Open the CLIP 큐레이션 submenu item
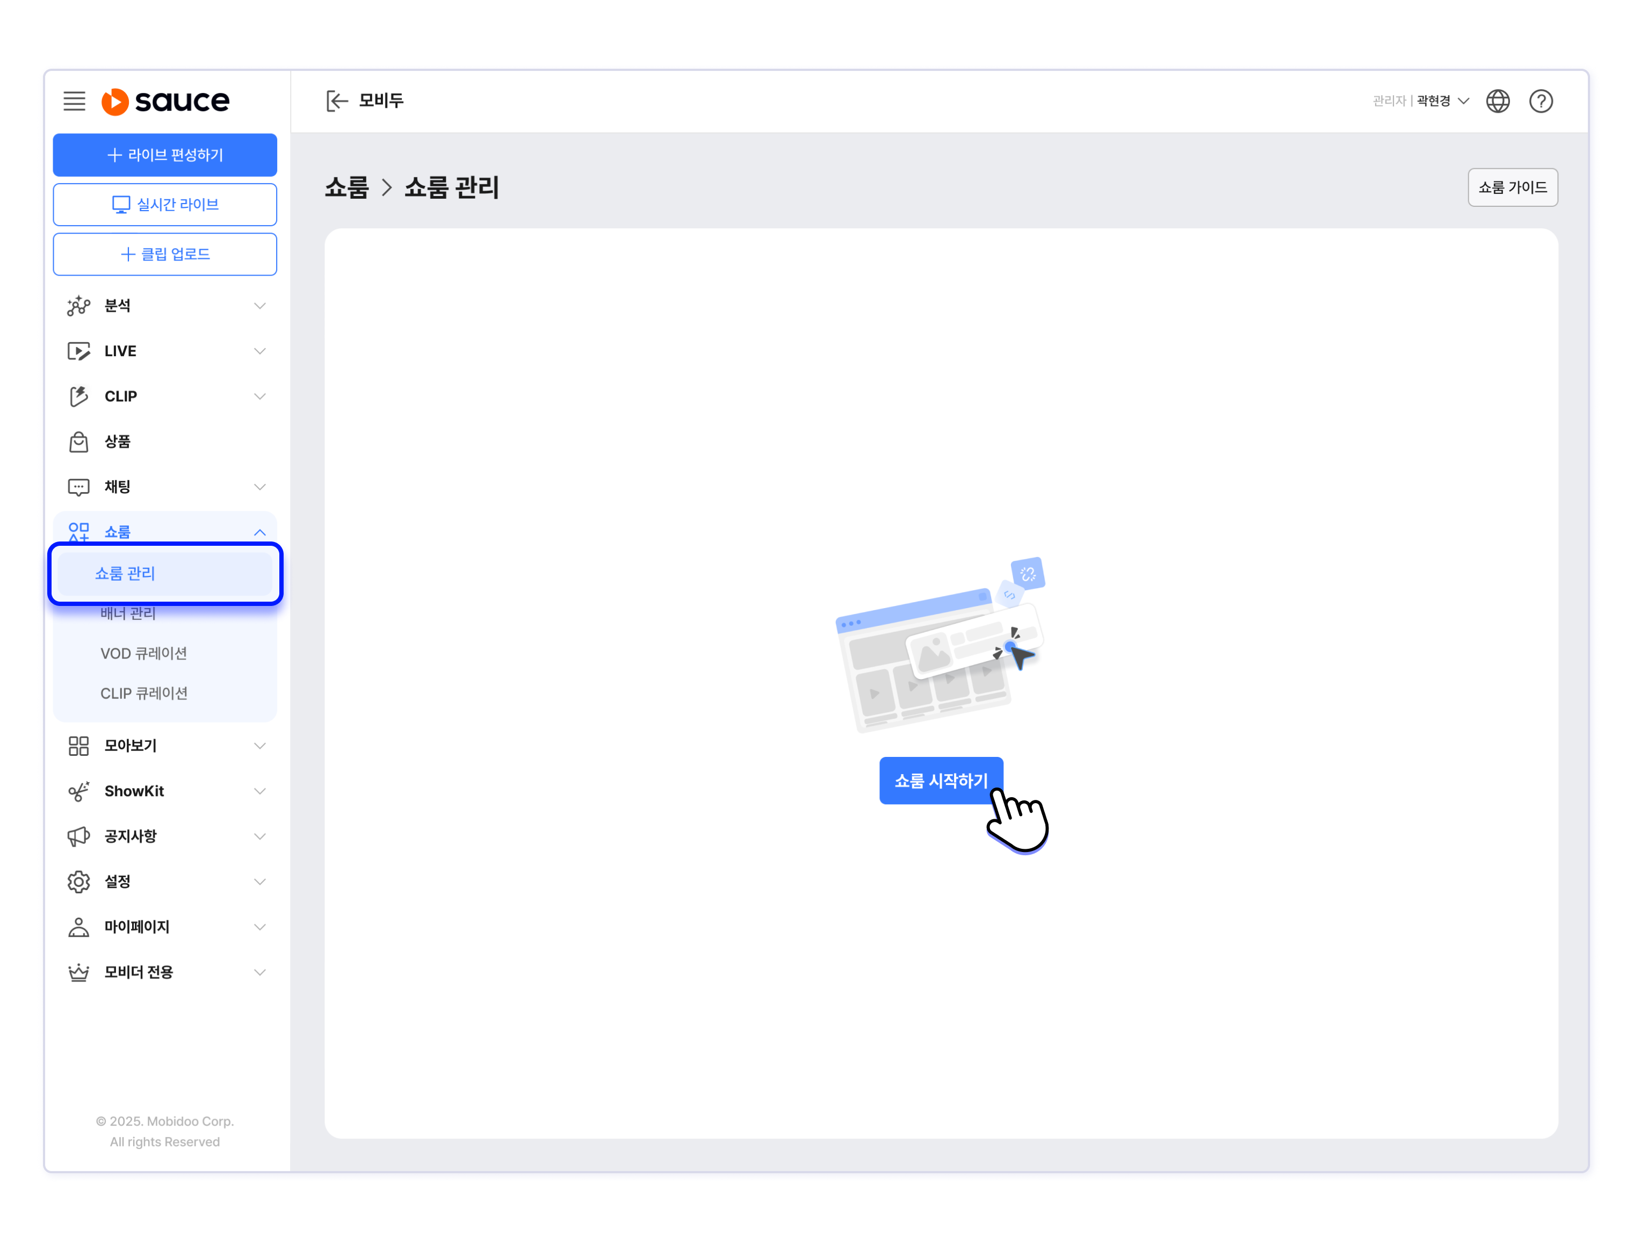The image size is (1633, 1242). coord(144,694)
